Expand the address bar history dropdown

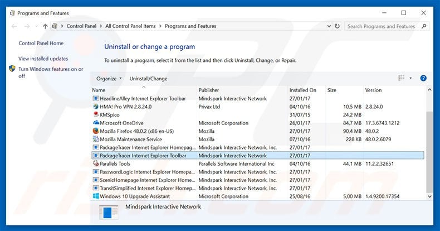coord(329,26)
